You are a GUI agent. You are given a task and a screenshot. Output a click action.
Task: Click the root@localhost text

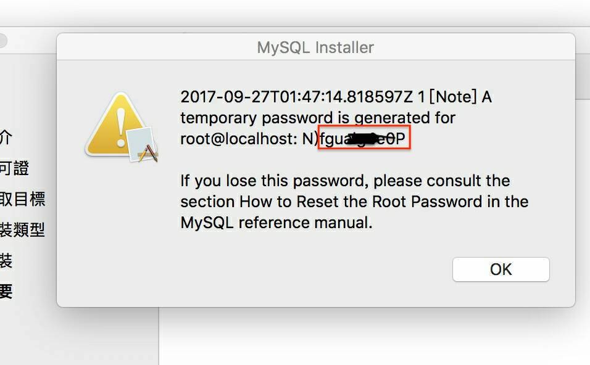click(239, 139)
